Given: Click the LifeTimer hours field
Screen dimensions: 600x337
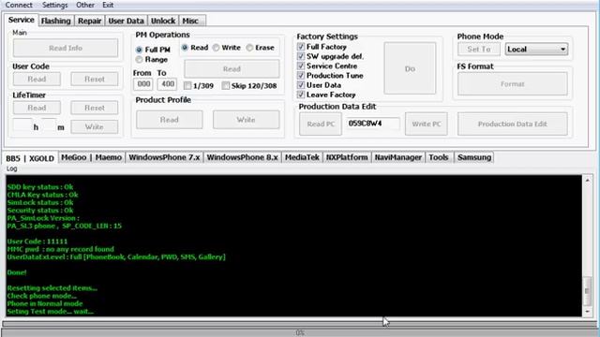Looking at the screenshot, I should pos(22,125).
